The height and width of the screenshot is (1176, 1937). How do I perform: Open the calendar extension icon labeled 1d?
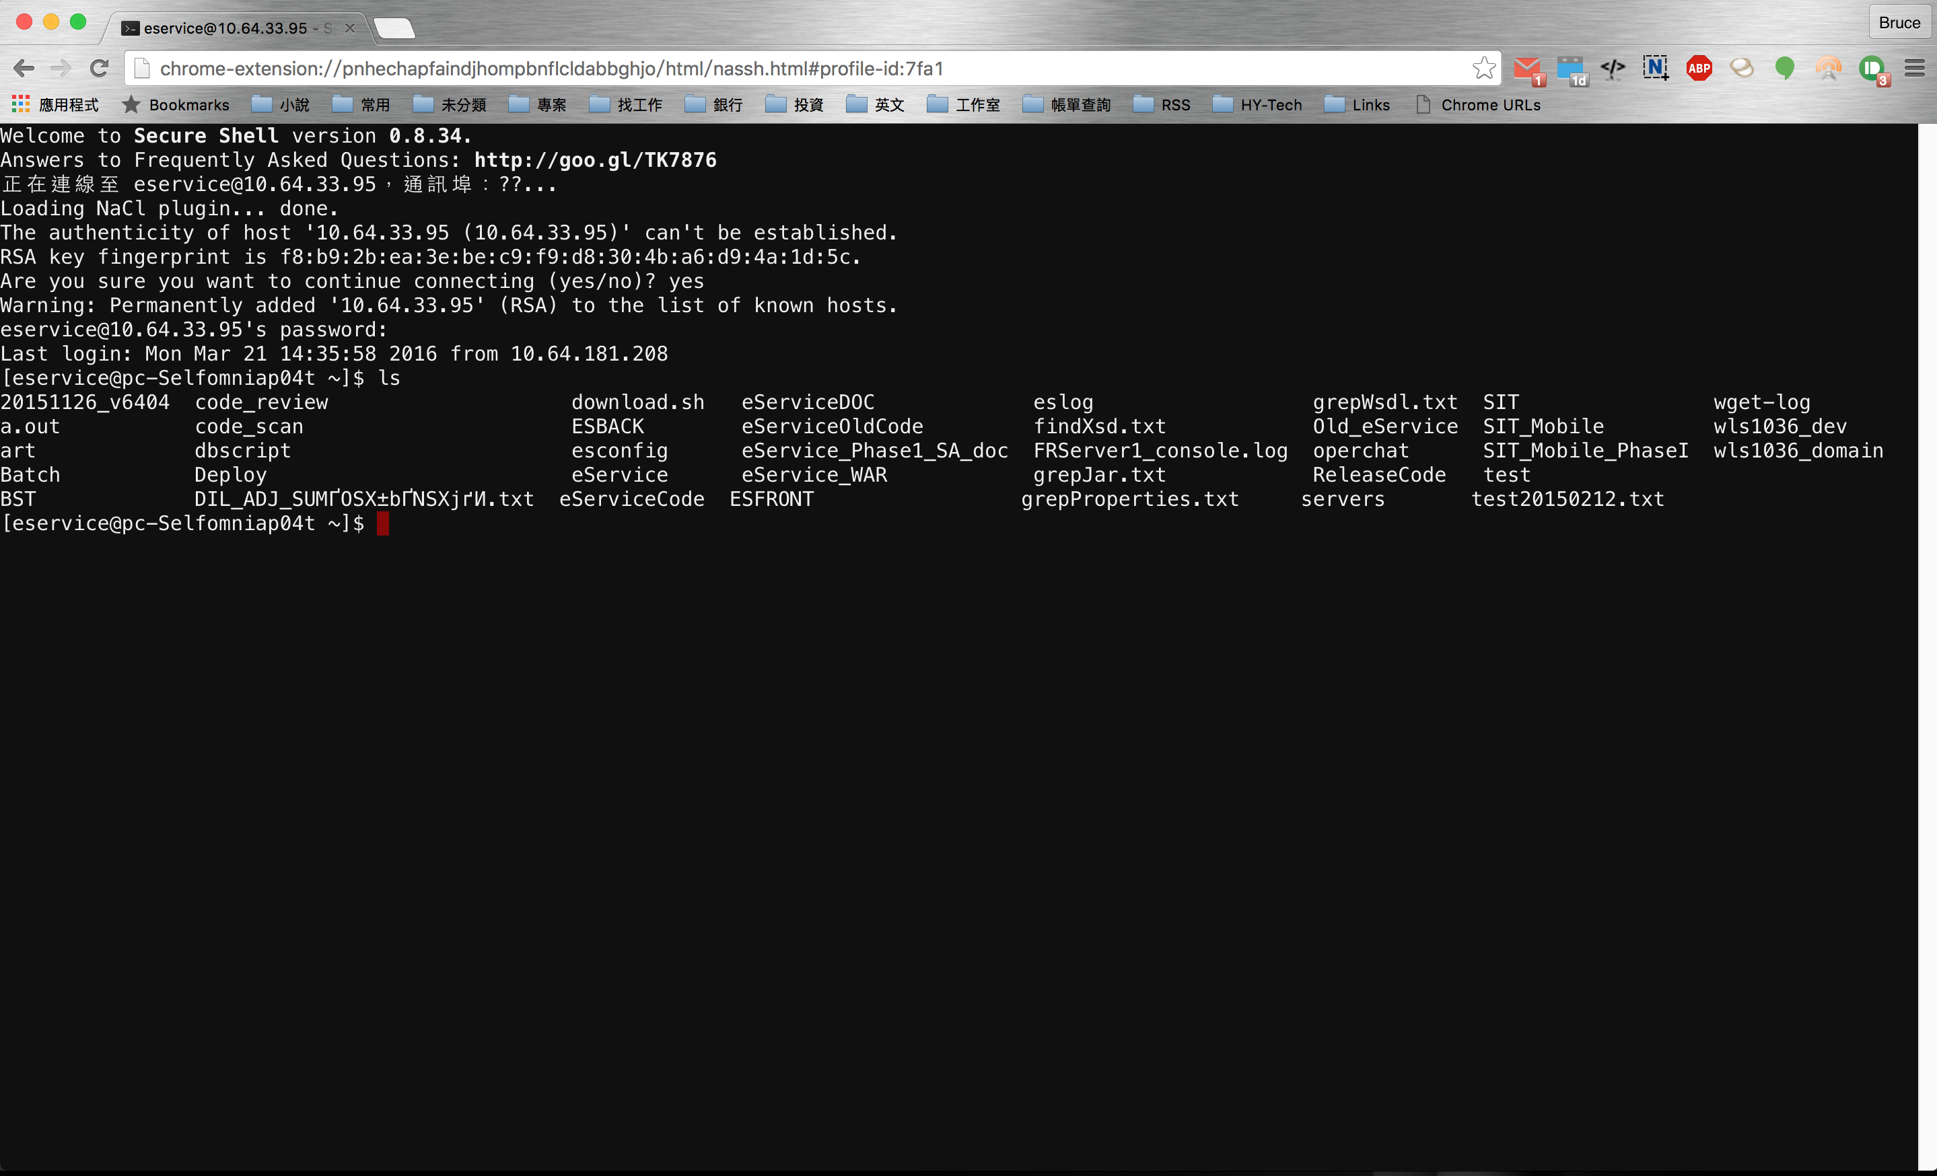pos(1572,70)
